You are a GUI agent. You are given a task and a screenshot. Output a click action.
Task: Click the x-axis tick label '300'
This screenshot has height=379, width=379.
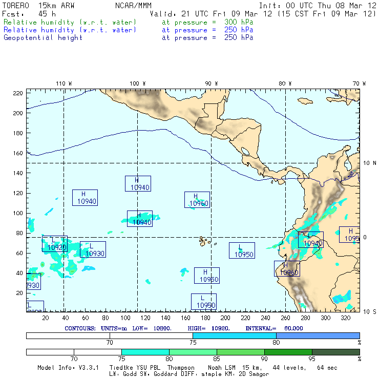click(325, 318)
